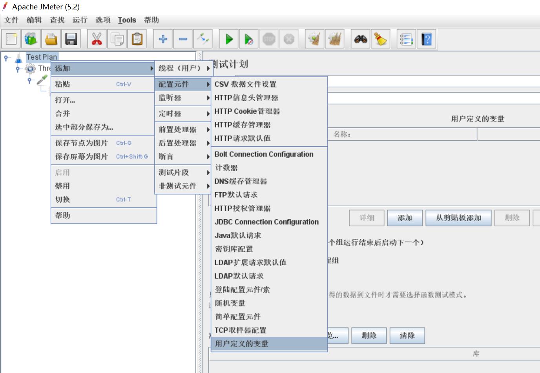Screen dimensions: 540x373
Task: Toggle the sampler node tree handle
Action: (x=29, y=80)
